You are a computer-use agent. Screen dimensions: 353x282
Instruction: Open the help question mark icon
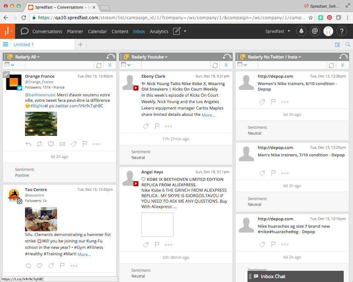coord(342,31)
